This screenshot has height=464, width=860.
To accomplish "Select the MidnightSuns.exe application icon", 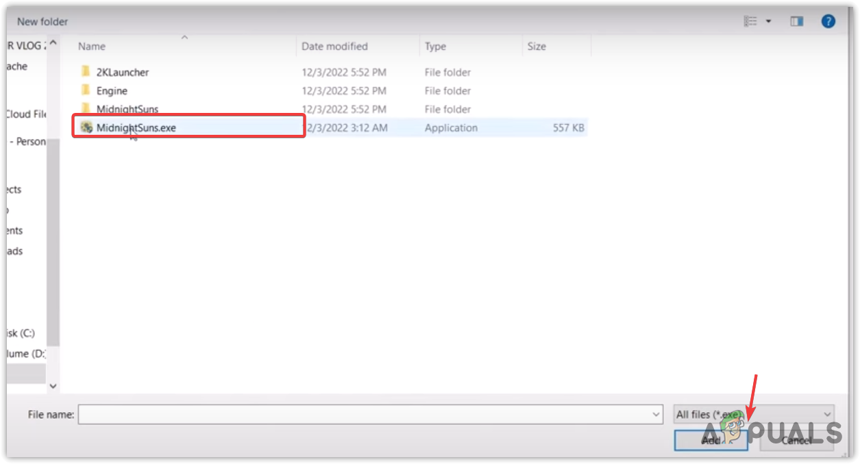I will pyautogui.click(x=86, y=127).
